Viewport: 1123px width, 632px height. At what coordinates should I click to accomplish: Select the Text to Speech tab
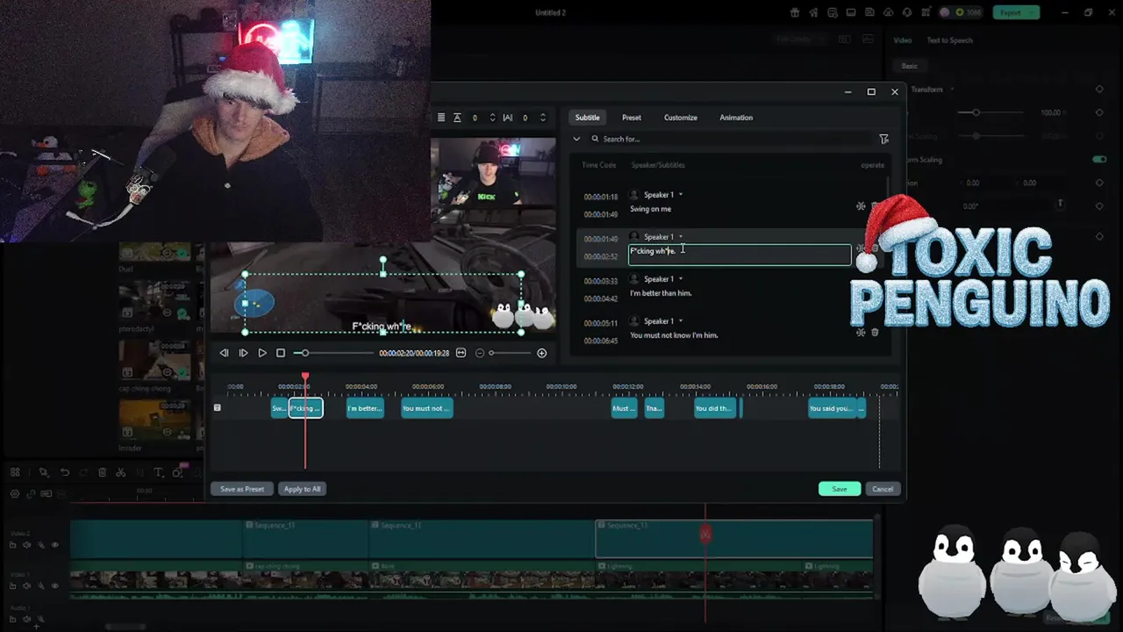coord(950,40)
